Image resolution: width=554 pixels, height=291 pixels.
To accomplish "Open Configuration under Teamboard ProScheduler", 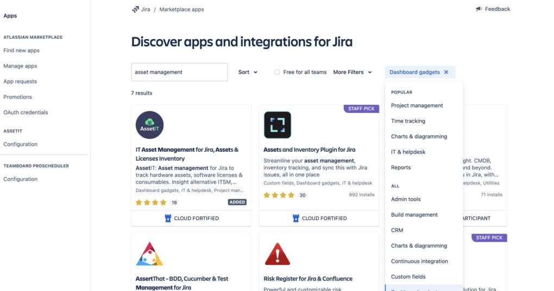I will point(21,179).
